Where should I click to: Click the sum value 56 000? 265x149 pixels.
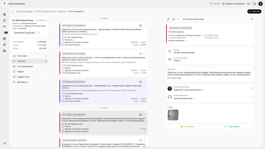point(143,45)
